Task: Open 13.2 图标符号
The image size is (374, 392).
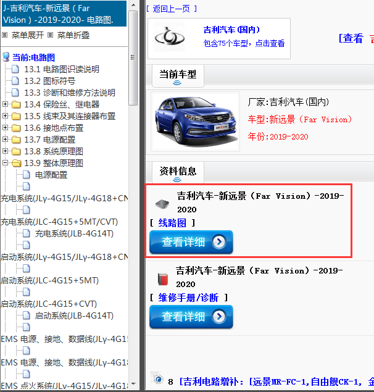Action: point(49,81)
